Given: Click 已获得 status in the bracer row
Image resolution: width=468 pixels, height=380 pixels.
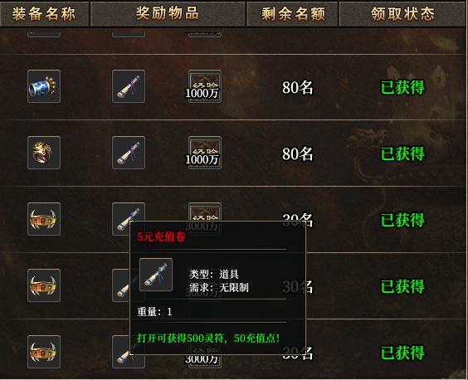Looking at the screenshot, I should [x=402, y=87].
